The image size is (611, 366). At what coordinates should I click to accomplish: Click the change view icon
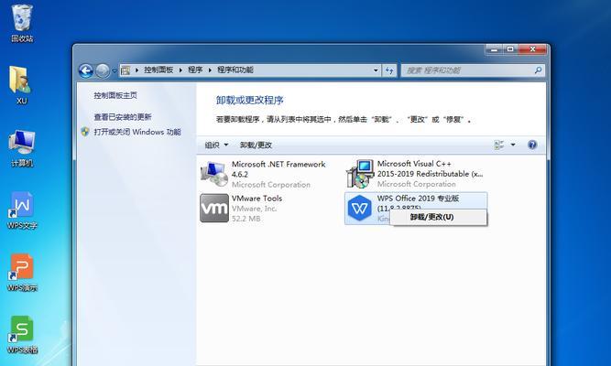coord(498,145)
